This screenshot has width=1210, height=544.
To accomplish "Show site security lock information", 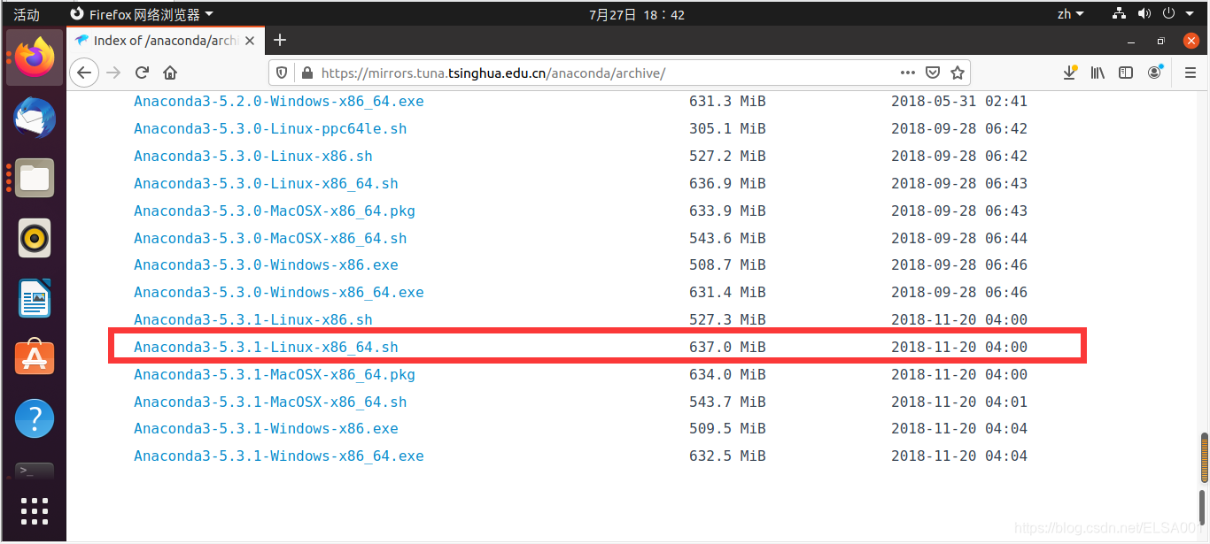I will (x=307, y=73).
